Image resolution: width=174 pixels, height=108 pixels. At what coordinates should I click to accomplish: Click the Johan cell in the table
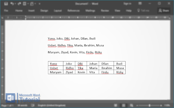[x=93, y=64]
